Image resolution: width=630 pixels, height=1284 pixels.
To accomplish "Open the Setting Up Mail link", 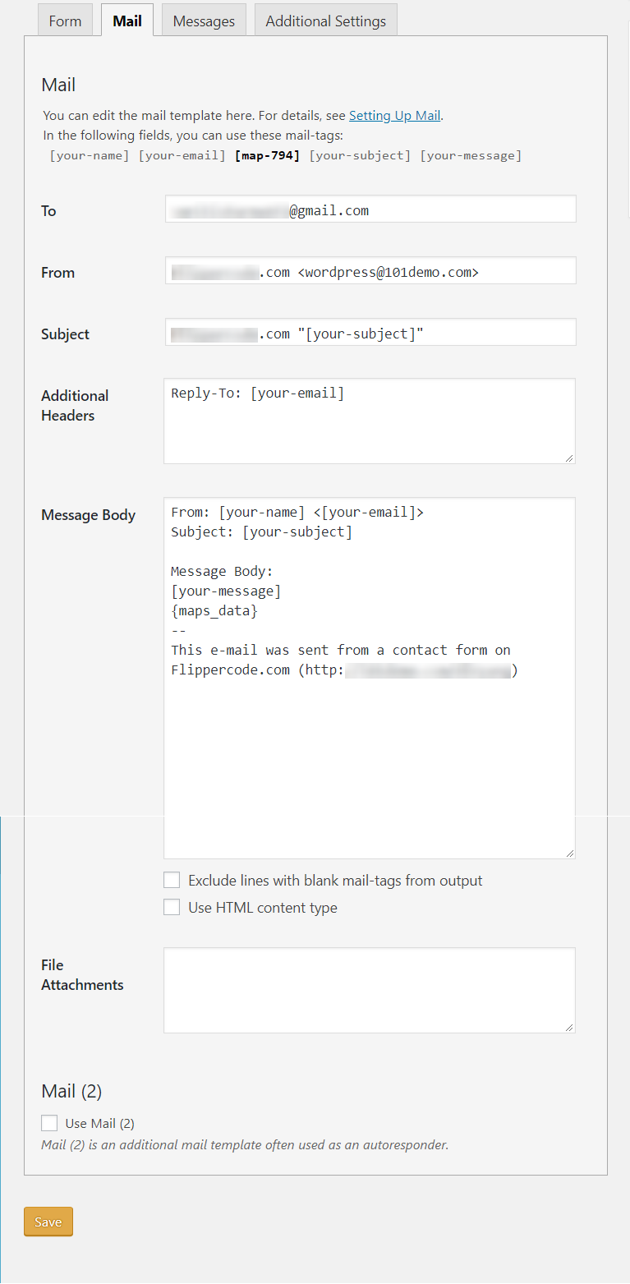I will click(x=394, y=116).
